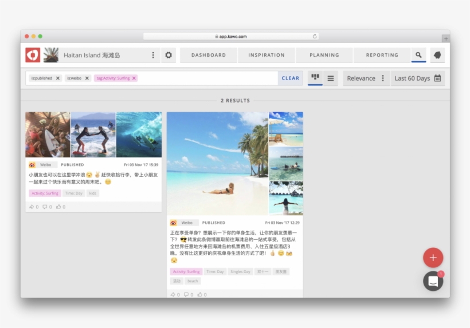Click the date Fri 03 Nov '17 12:29
Screen dimensions: 470x328
tap(283, 223)
